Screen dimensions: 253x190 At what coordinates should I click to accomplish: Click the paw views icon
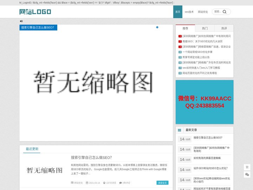point(104,183)
